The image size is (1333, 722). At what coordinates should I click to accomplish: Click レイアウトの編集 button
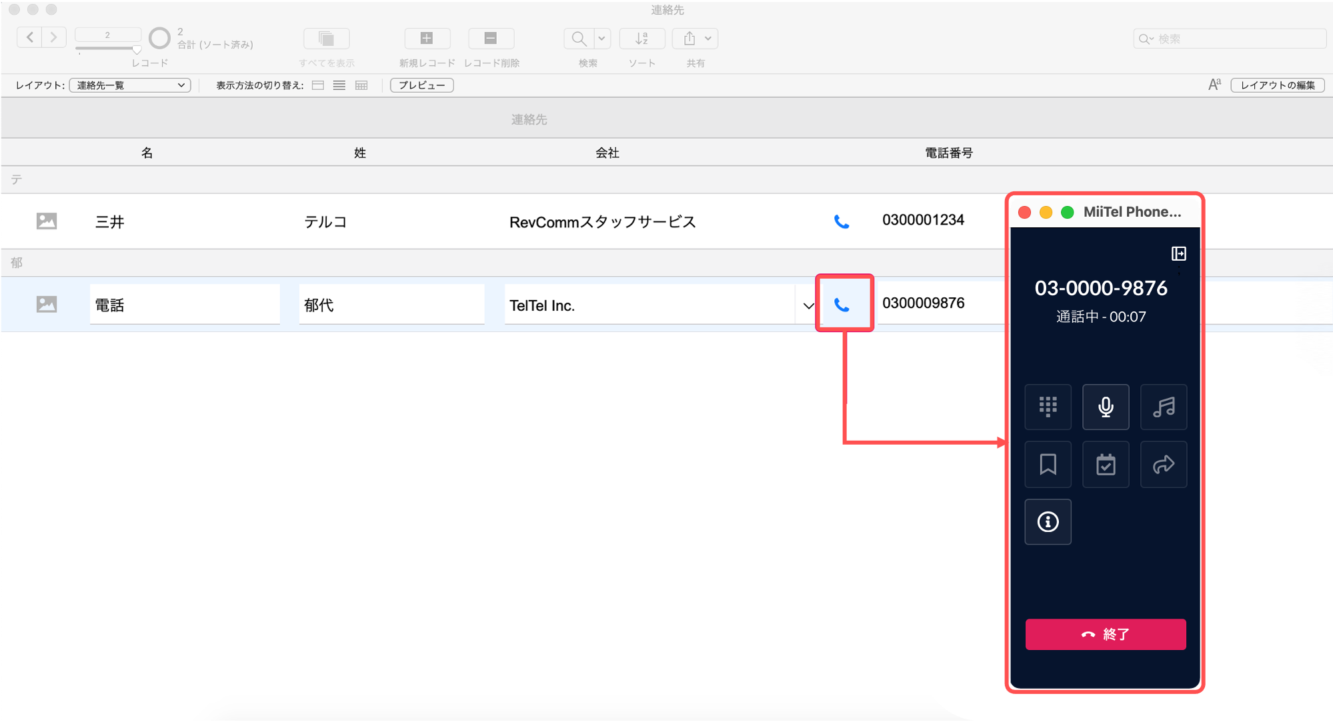[x=1277, y=85]
